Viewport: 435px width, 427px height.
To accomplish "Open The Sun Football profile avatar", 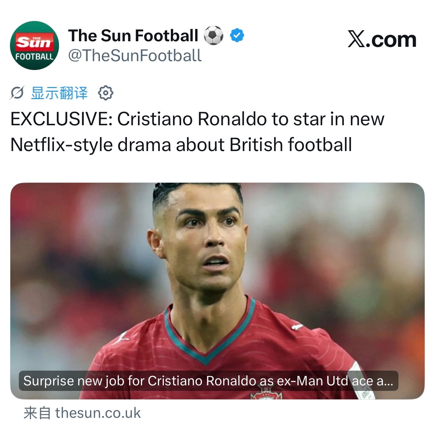I will coord(34,45).
